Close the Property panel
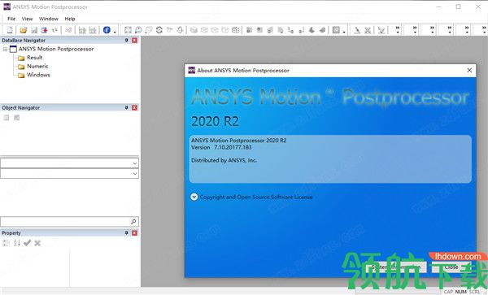 tap(134, 232)
